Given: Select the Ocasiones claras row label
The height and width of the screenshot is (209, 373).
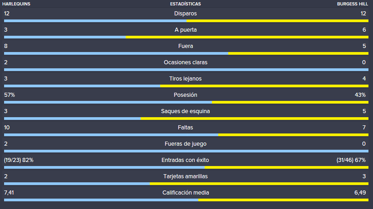Looking at the screenshot, I should [x=186, y=62].
